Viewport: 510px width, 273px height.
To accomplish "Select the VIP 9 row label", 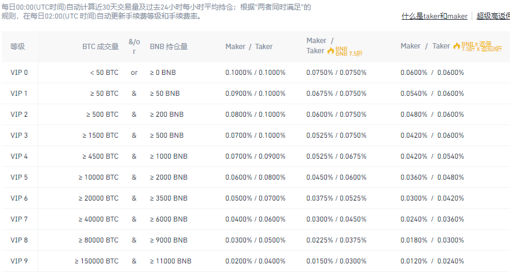I will point(19,261).
